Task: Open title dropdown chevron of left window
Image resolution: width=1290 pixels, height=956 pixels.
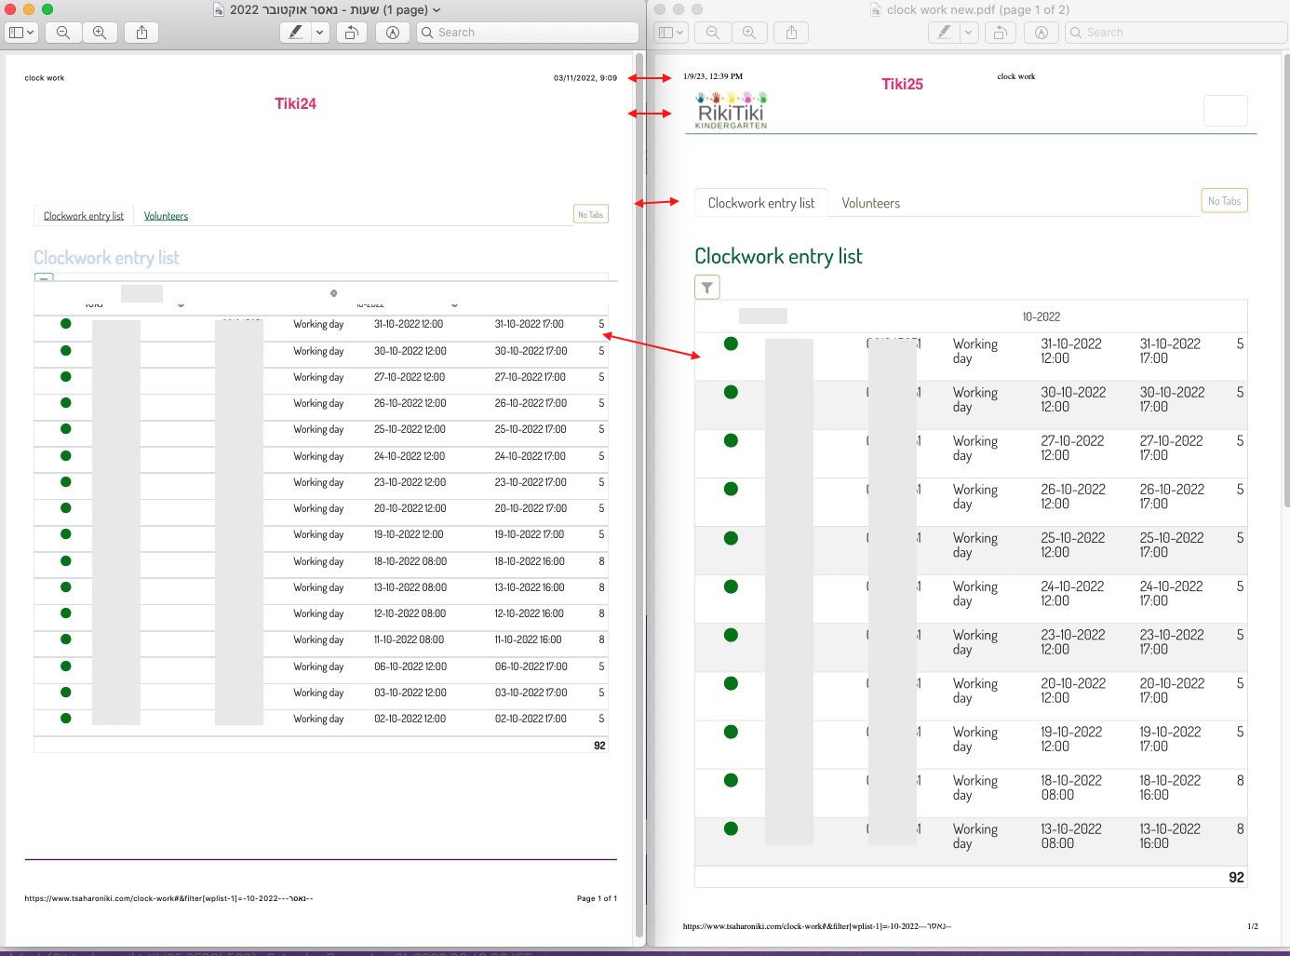Action: pyautogui.click(x=437, y=10)
